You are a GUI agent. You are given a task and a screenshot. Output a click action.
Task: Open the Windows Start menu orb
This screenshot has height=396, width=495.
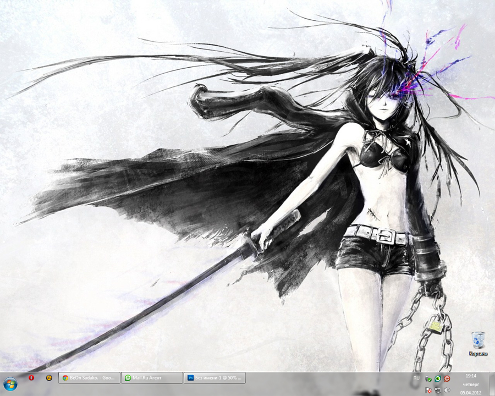(x=10, y=384)
